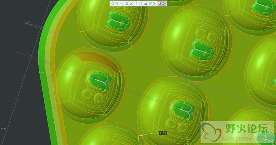Click the Repaint screen icon

pos(126,4)
